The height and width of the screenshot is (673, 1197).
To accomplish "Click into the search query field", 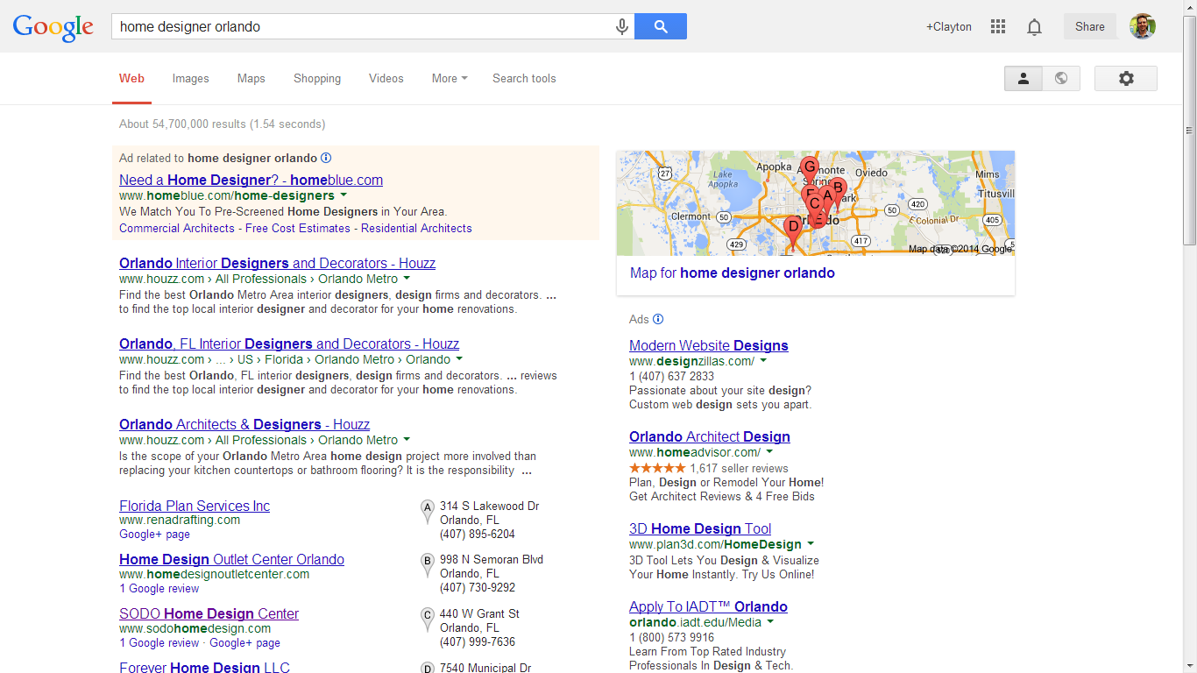I will (x=363, y=26).
